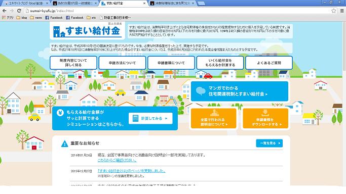346x194 pixels.
Task: Click the 計算してみる calculator button
Action: tap(150, 118)
